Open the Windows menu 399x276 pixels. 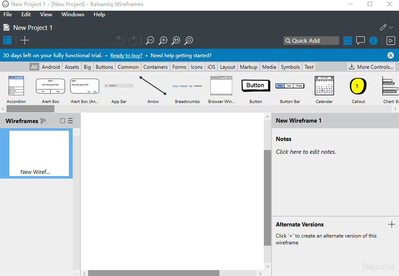(73, 15)
